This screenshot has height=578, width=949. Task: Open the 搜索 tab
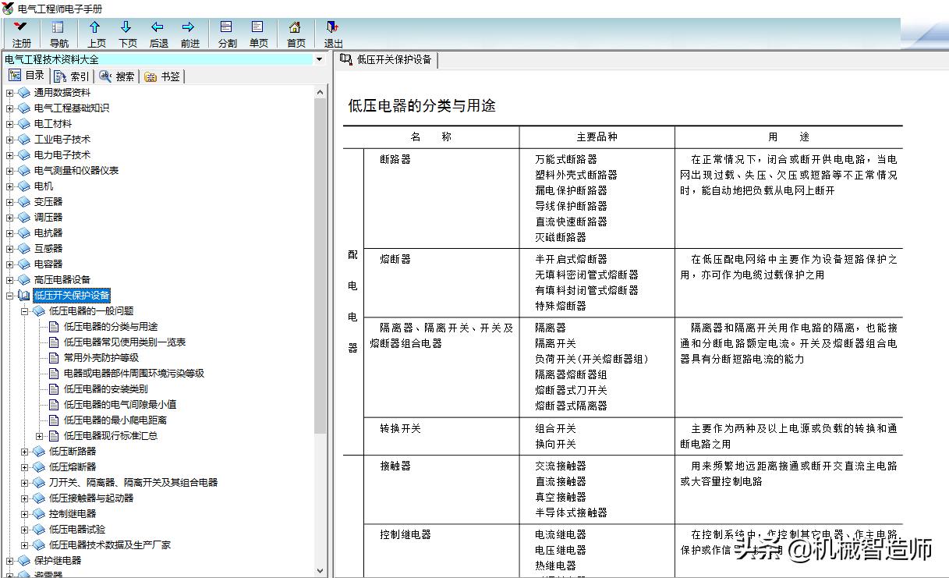[117, 76]
